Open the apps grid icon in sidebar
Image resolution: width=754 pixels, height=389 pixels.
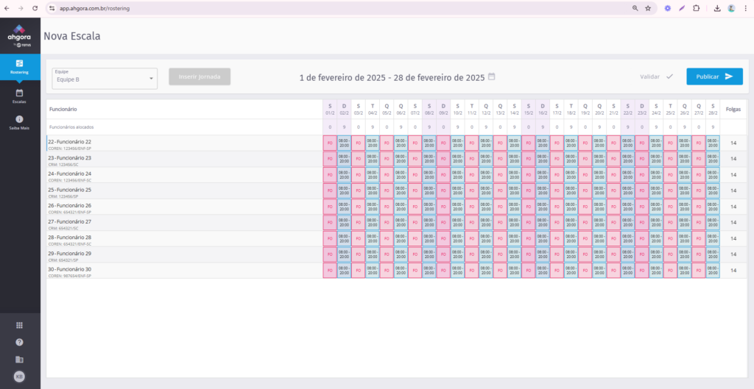coord(19,325)
